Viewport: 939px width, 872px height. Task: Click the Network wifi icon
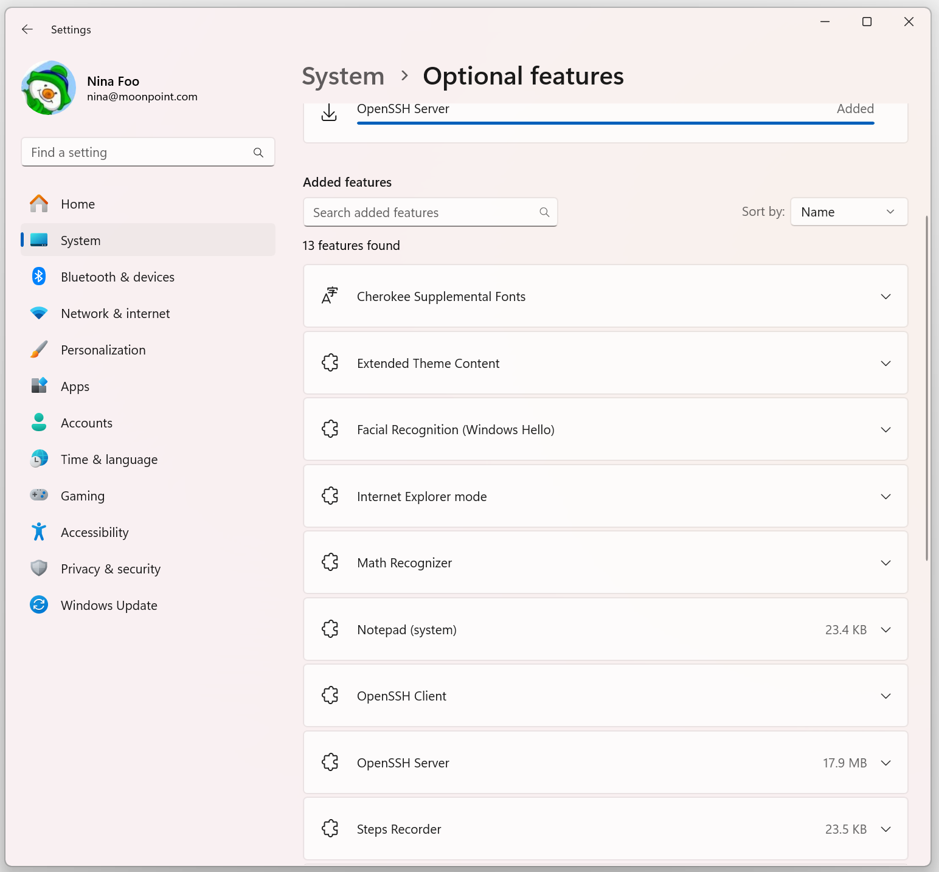point(39,313)
